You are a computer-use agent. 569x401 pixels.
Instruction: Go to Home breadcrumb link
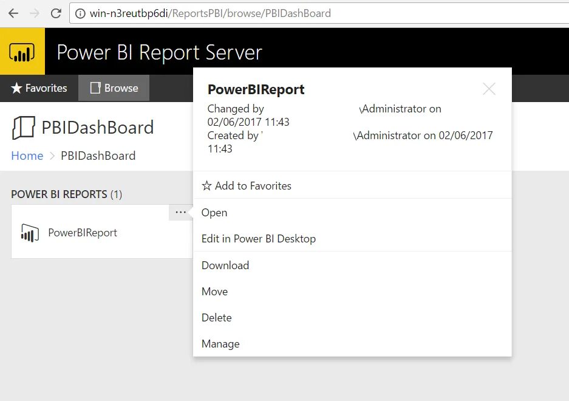[27, 156]
